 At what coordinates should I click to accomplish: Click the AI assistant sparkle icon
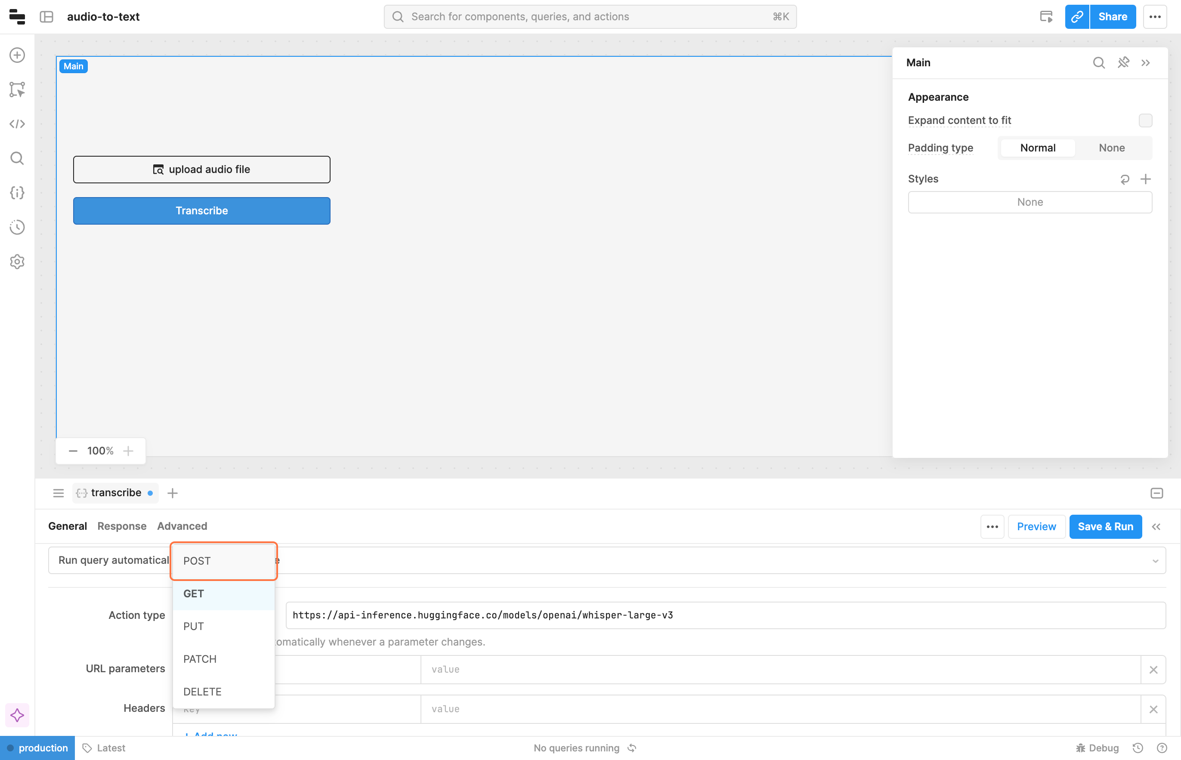pyautogui.click(x=17, y=715)
